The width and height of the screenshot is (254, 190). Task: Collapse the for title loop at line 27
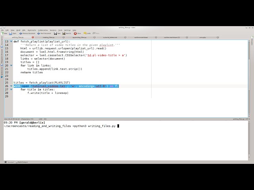tap(11, 89)
